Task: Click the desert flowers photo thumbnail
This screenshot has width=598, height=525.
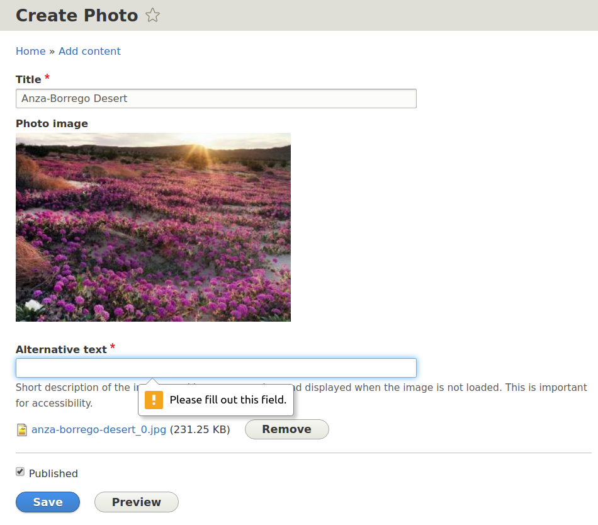Action: (x=153, y=227)
